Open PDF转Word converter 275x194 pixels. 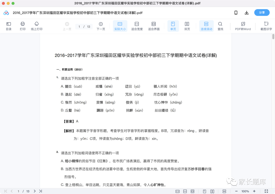pyautogui.click(x=243, y=26)
